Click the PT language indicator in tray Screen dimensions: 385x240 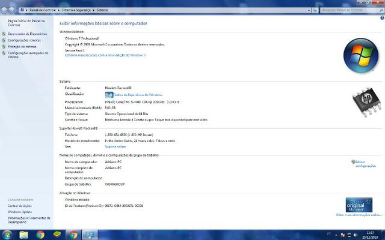pyautogui.click(x=329, y=234)
